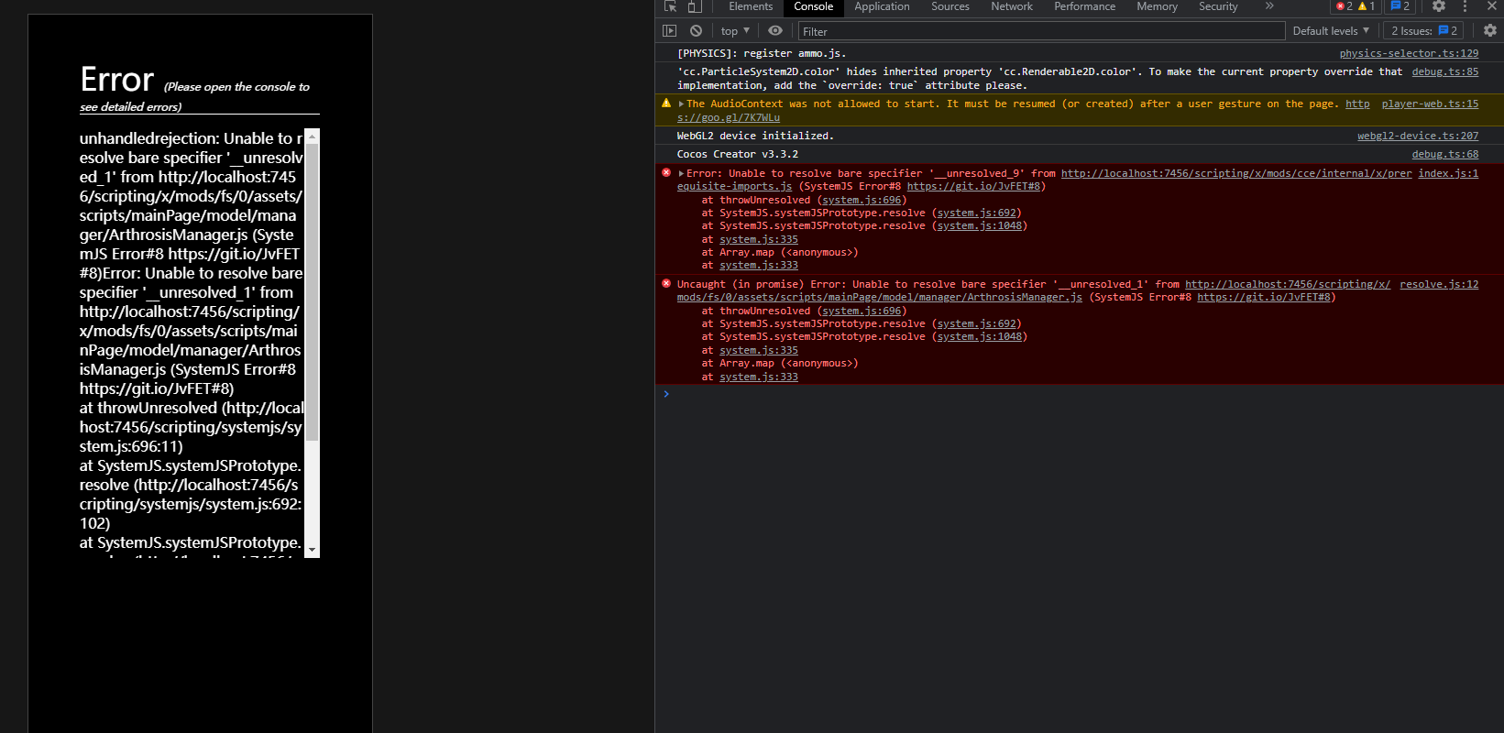1504x733 pixels.
Task: Open the 'top' JavaScript context dropdown
Action: (735, 31)
